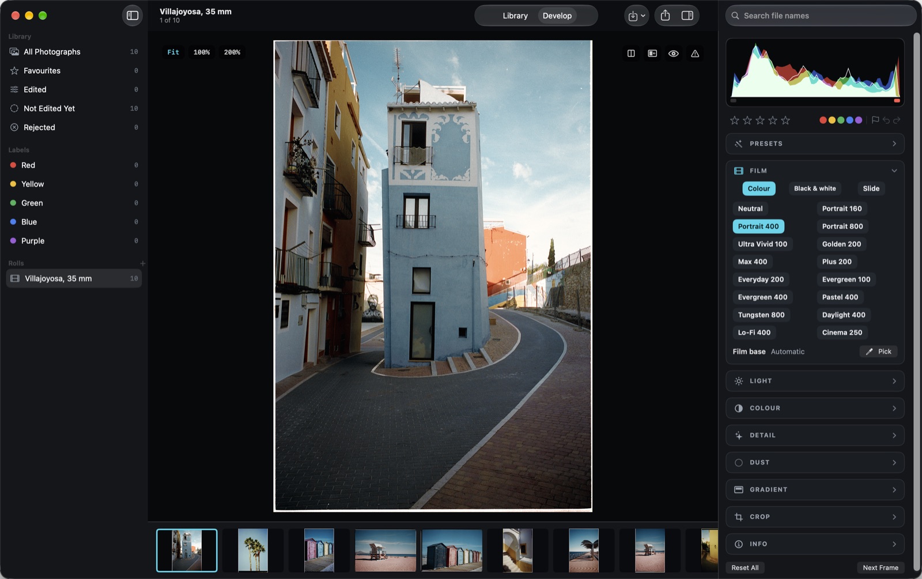
Task: Click the side-by-side reference view icon
Action: 652,53
